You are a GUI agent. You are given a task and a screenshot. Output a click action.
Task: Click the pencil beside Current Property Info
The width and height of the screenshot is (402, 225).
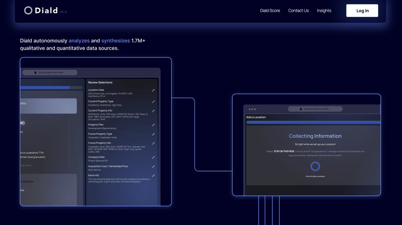click(x=153, y=111)
